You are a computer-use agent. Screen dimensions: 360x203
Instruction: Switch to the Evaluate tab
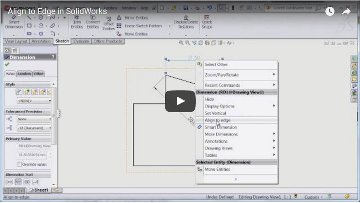81,41
